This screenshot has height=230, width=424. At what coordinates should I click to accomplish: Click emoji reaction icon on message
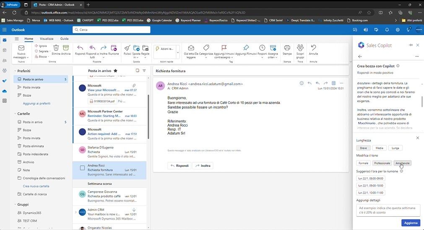302,83
